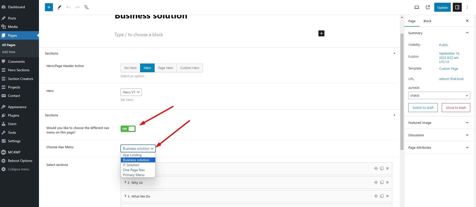Turn off the different nav menu switch
This screenshot has width=476, height=207.
click(128, 129)
